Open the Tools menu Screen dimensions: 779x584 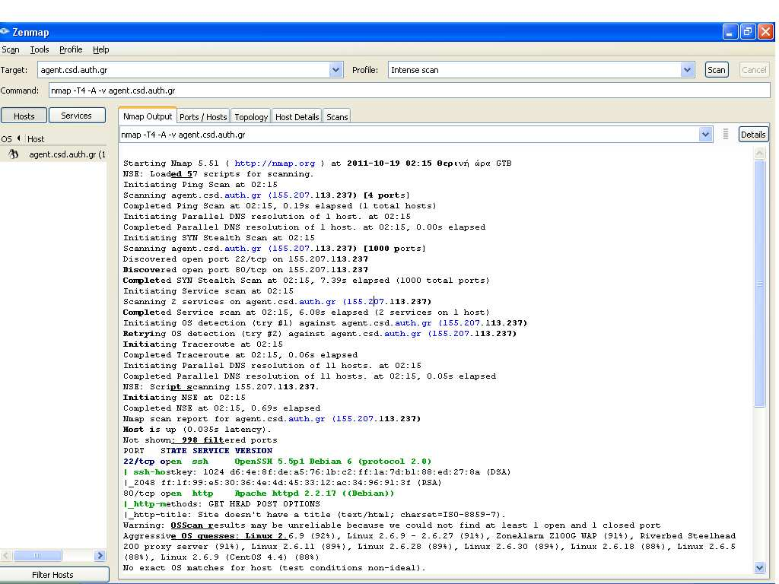[x=40, y=49]
